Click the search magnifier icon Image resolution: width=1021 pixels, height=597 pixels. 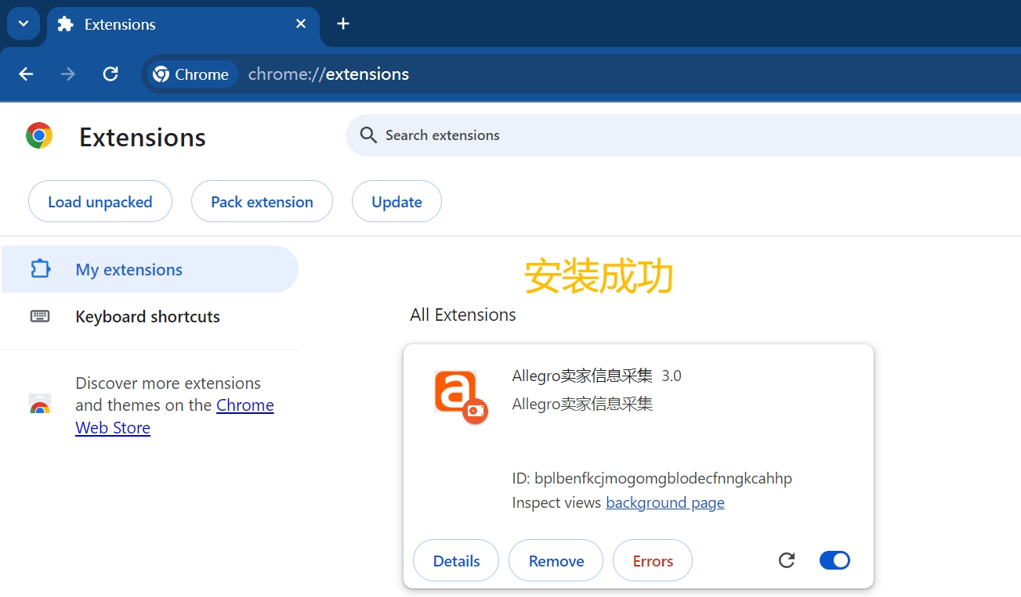[368, 135]
